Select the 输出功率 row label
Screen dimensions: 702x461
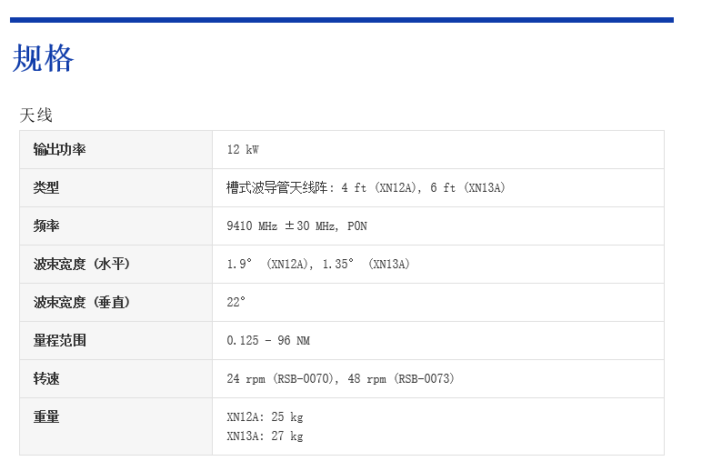[x=59, y=150]
